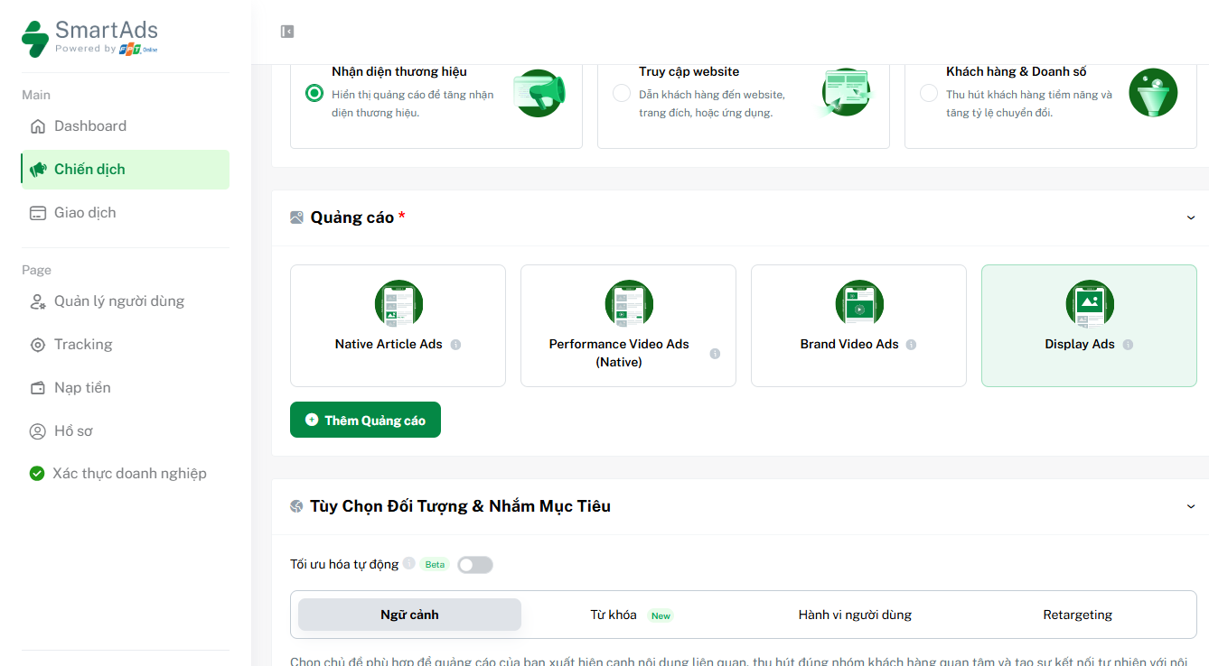Open the Dashboard from the sidebar
Screen dimensions: 1209x666
(90, 125)
